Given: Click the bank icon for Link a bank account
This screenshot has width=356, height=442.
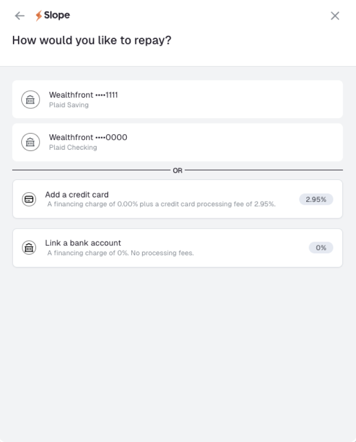Looking at the screenshot, I should [29, 248].
